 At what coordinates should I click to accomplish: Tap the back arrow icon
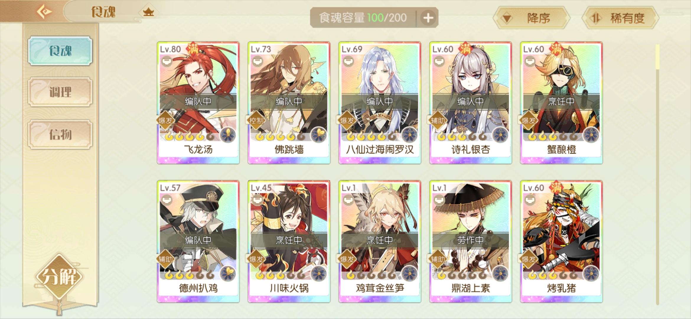coord(44,12)
